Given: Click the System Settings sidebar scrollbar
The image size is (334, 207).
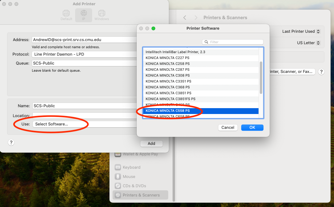Looking at the screenshot, I should point(174,169).
